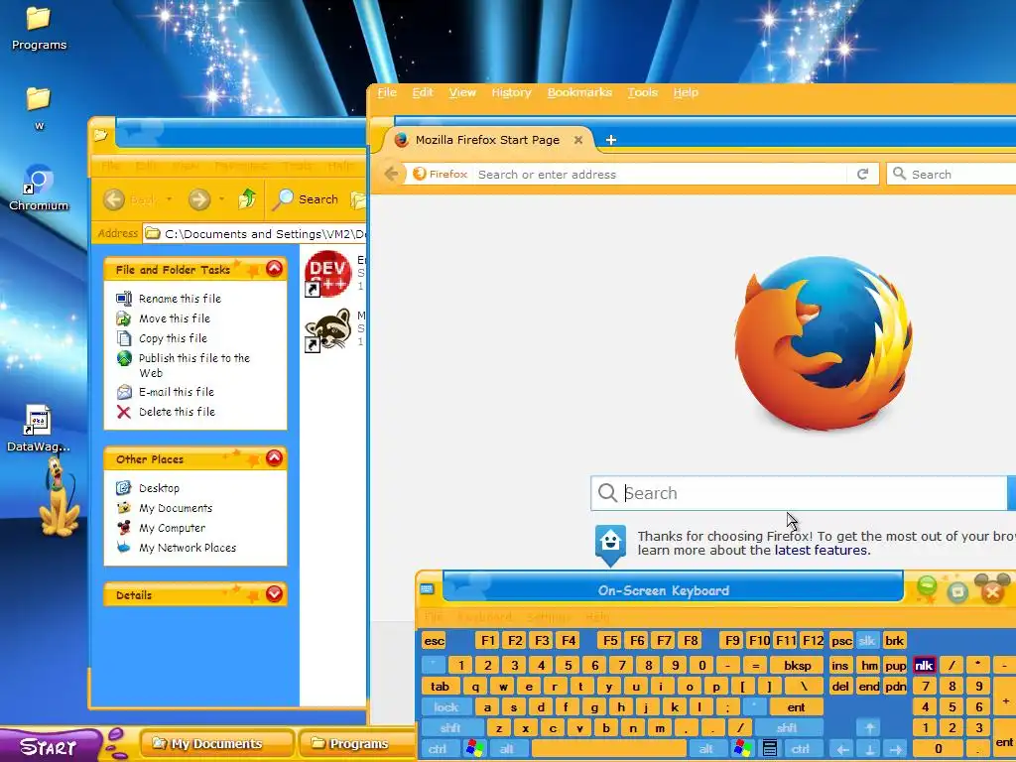Select the Mozilla Firefox Start Page tab
This screenshot has height=762, width=1016.
coord(486,140)
